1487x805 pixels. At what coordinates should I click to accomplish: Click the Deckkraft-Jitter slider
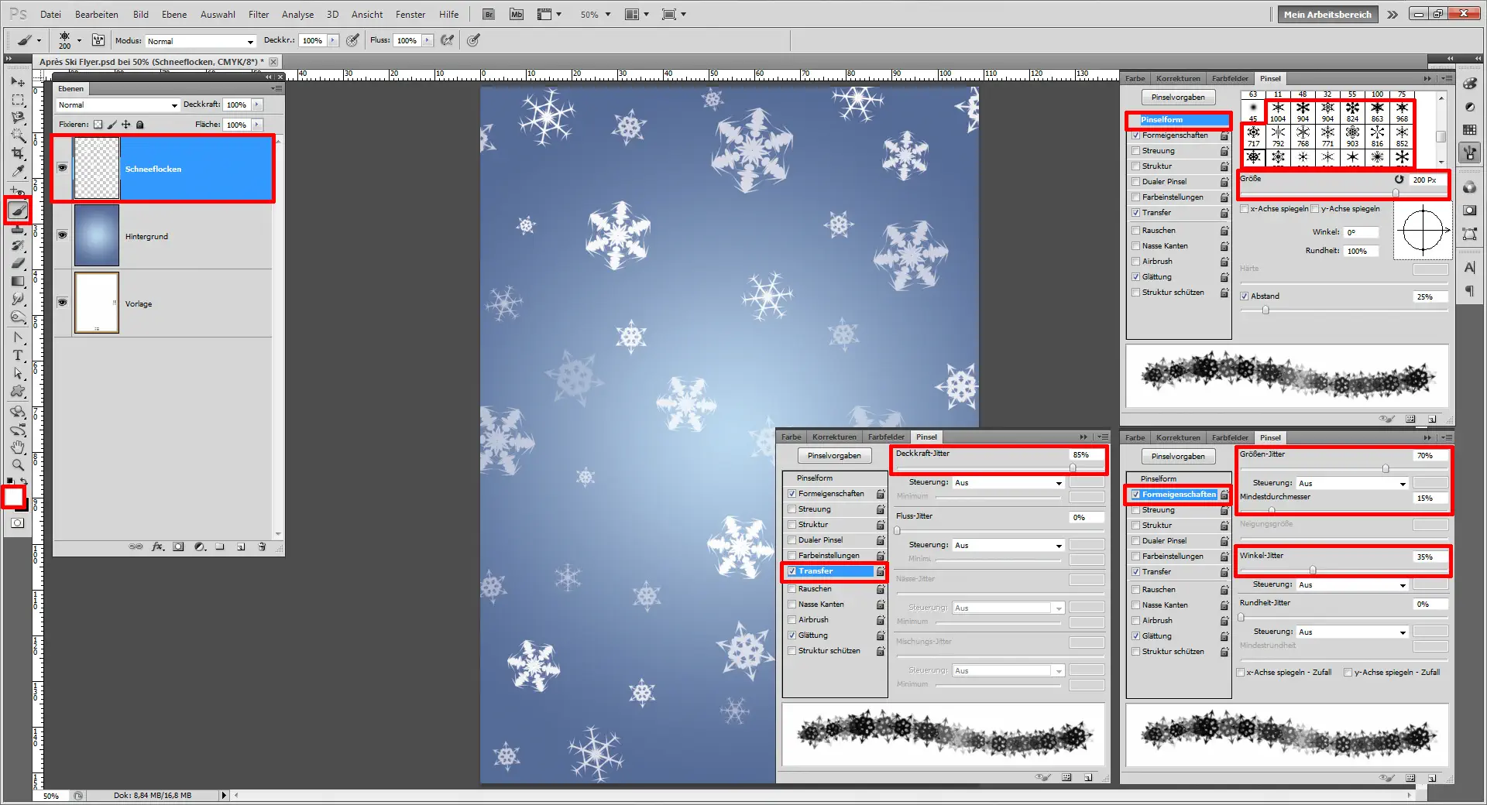point(1073,468)
